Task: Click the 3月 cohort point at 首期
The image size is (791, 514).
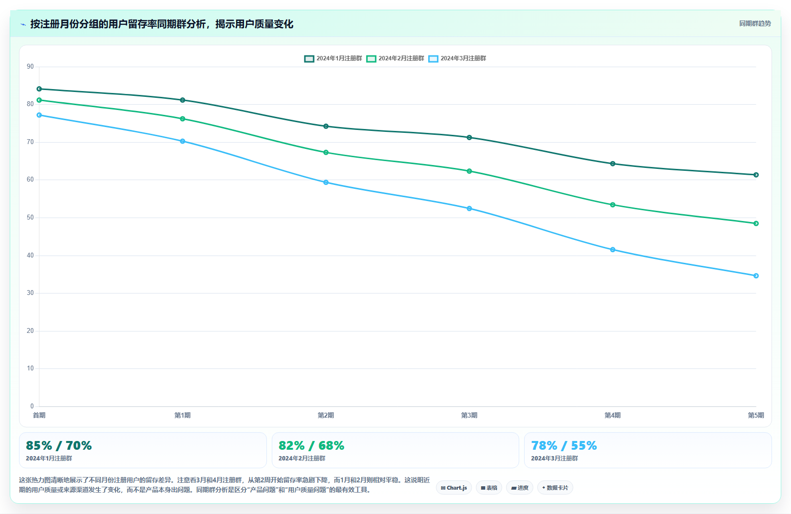Action: pos(39,115)
